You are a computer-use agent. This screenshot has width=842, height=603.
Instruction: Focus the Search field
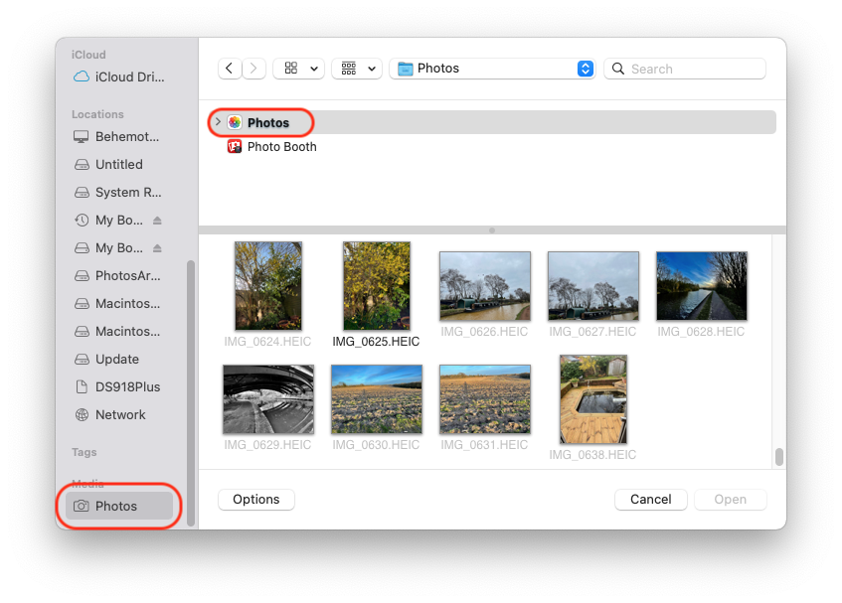pyautogui.click(x=685, y=69)
